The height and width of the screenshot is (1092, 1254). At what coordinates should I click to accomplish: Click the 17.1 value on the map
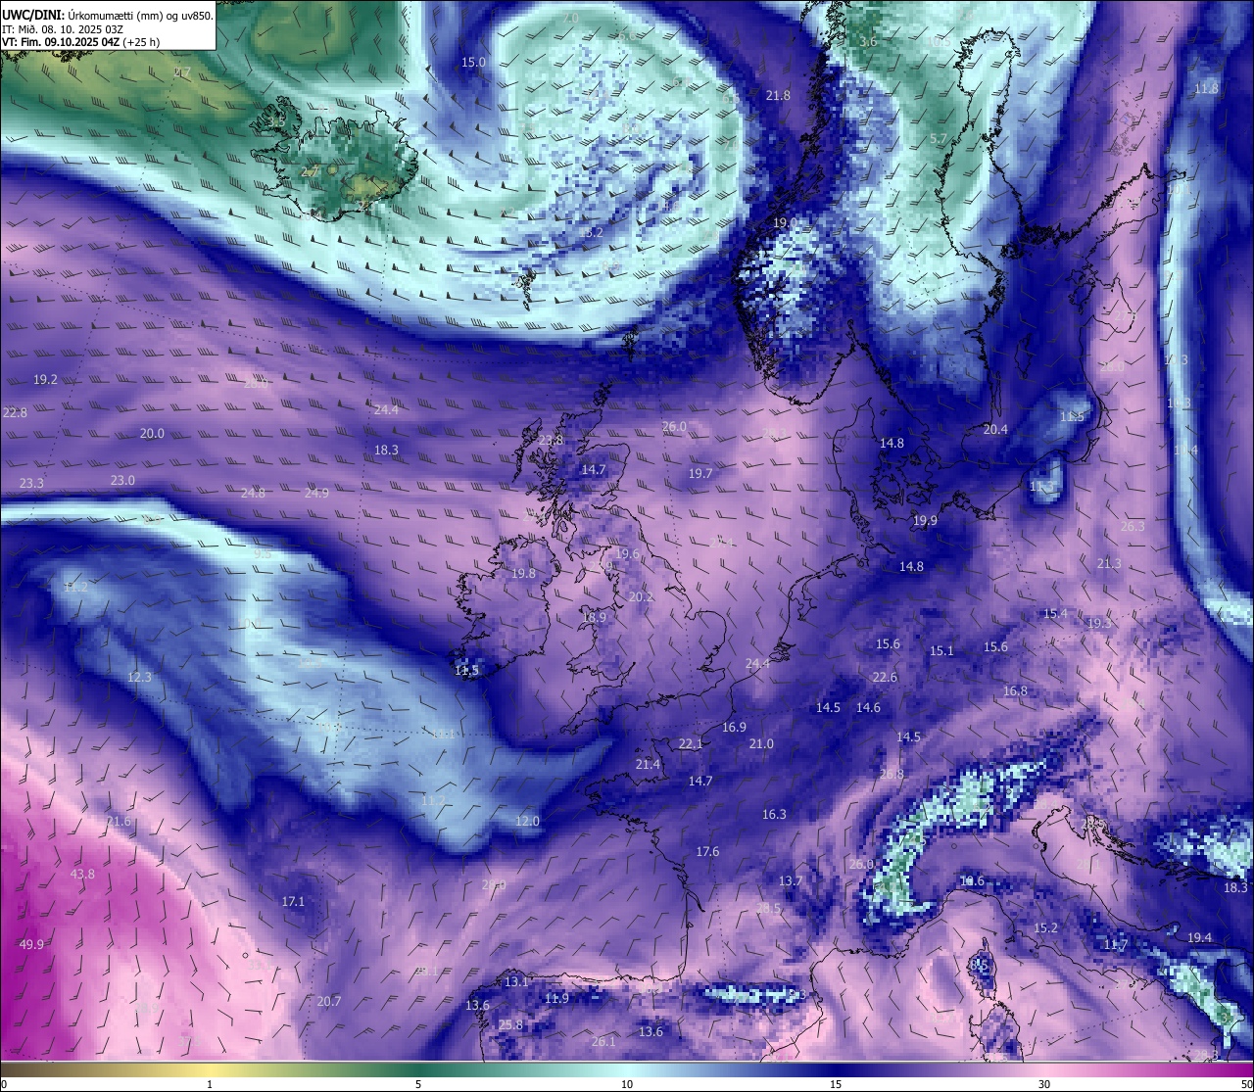pyautogui.click(x=293, y=902)
